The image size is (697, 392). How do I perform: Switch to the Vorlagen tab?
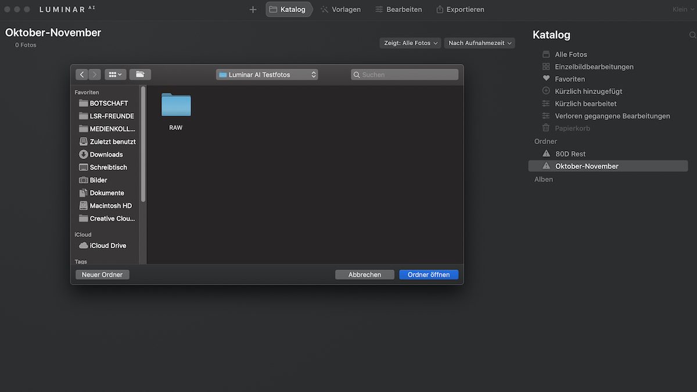coord(340,9)
